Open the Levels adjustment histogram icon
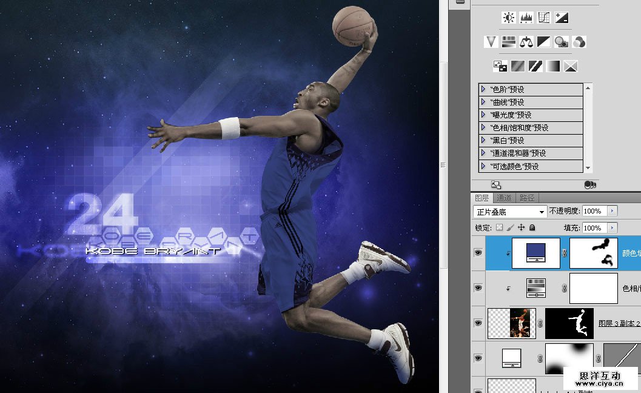The image size is (641, 393). pyautogui.click(x=526, y=17)
